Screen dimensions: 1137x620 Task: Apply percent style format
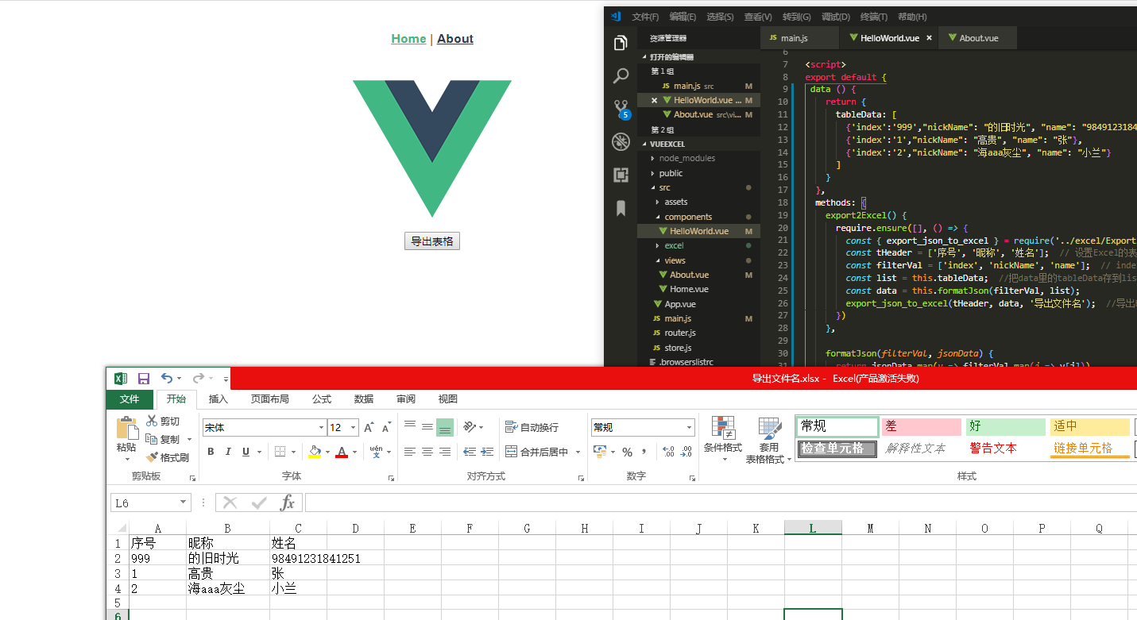coord(628,452)
